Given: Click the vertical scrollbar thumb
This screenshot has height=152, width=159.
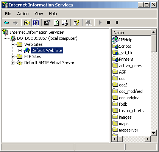Looking at the screenshot, I should (153, 44).
